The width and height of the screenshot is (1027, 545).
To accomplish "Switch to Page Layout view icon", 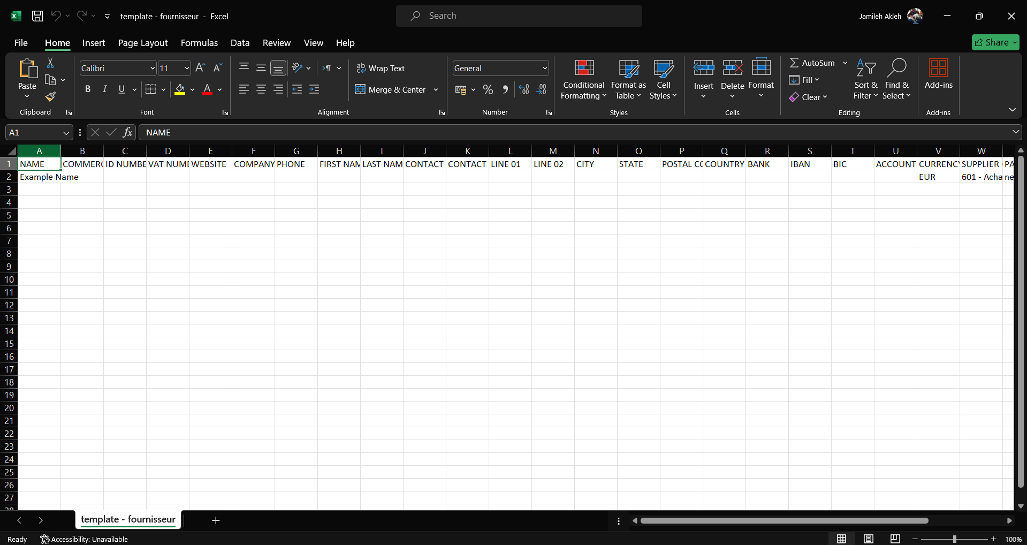I will (x=869, y=539).
